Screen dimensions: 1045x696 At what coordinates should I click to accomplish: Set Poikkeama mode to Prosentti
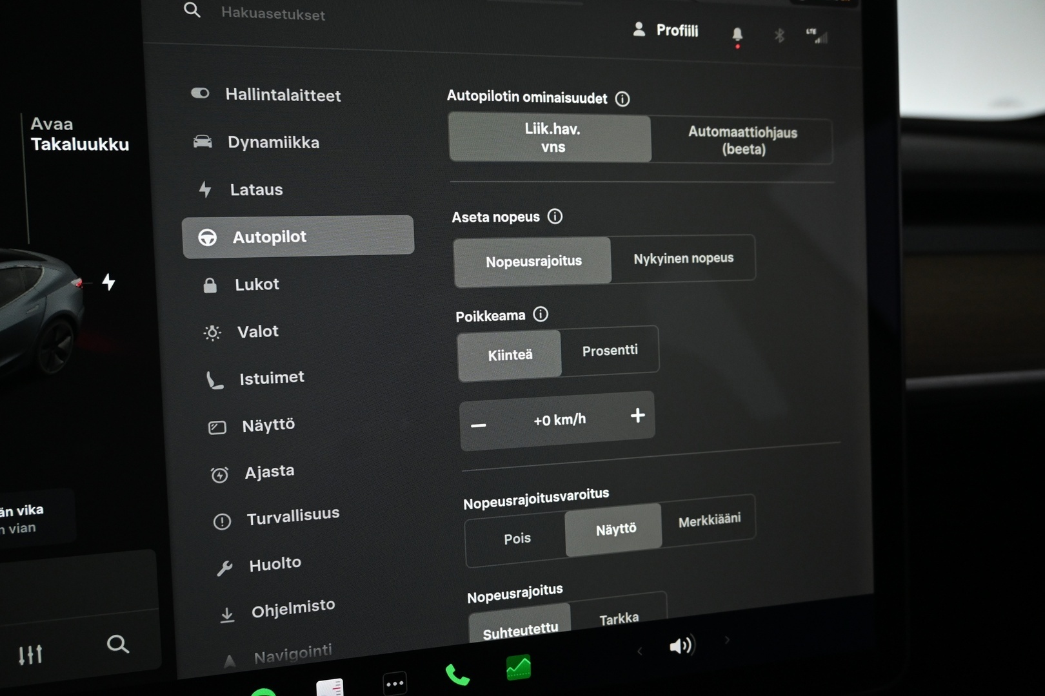click(x=610, y=350)
